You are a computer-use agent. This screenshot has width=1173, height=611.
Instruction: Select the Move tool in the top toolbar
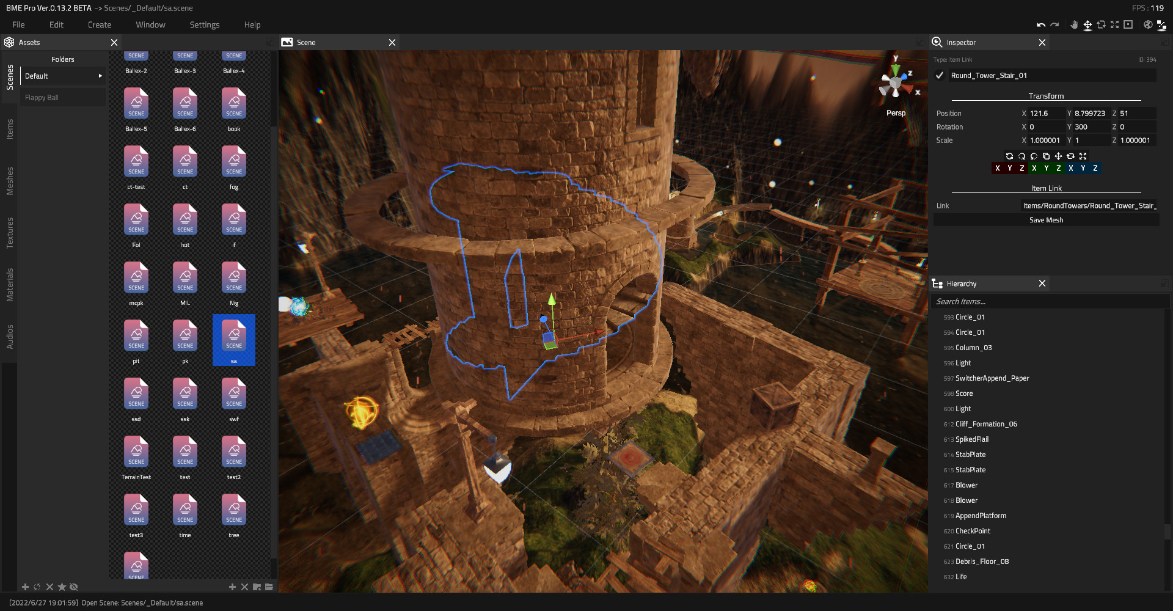coord(1088,24)
